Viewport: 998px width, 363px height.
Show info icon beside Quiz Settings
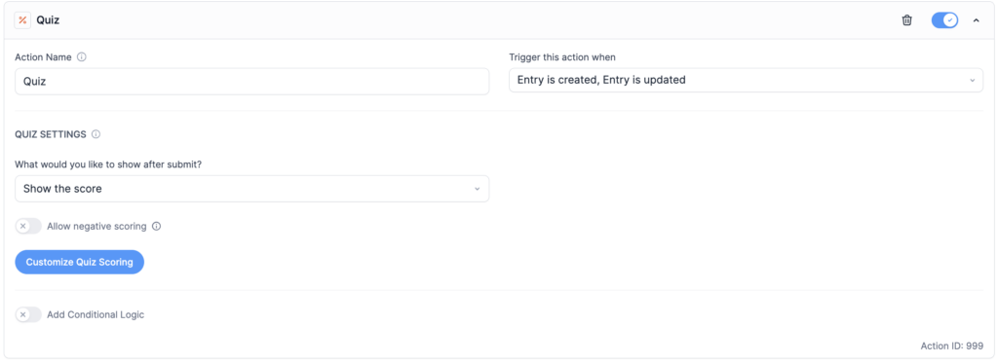(96, 134)
